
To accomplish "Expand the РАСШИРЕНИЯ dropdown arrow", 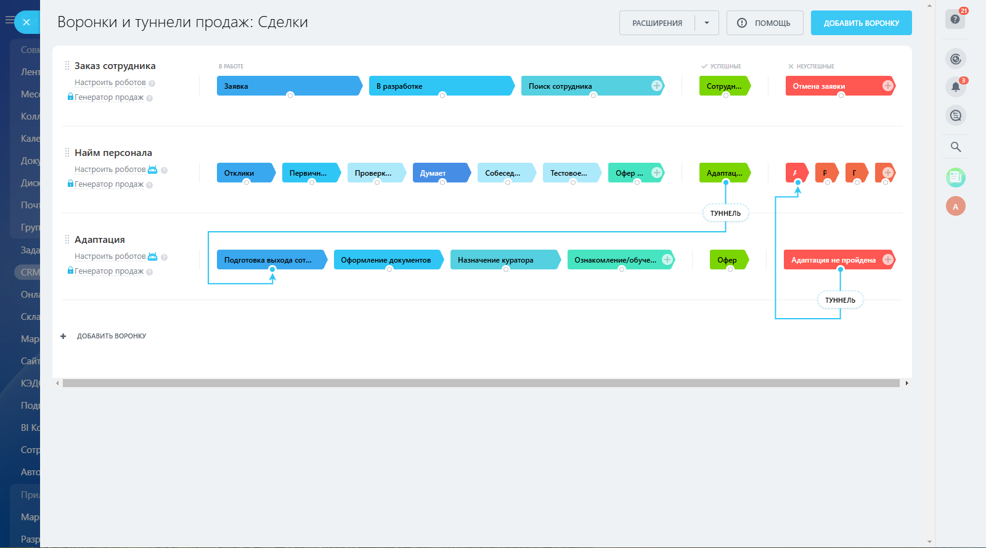I will pos(707,23).
